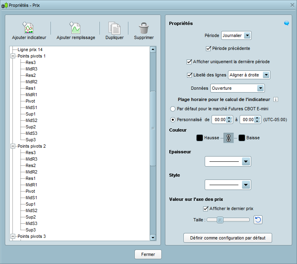Viewport: 297px width, 264px height.
Task: Collapse the Points pivots 1 tree node
Action: click(13, 56)
